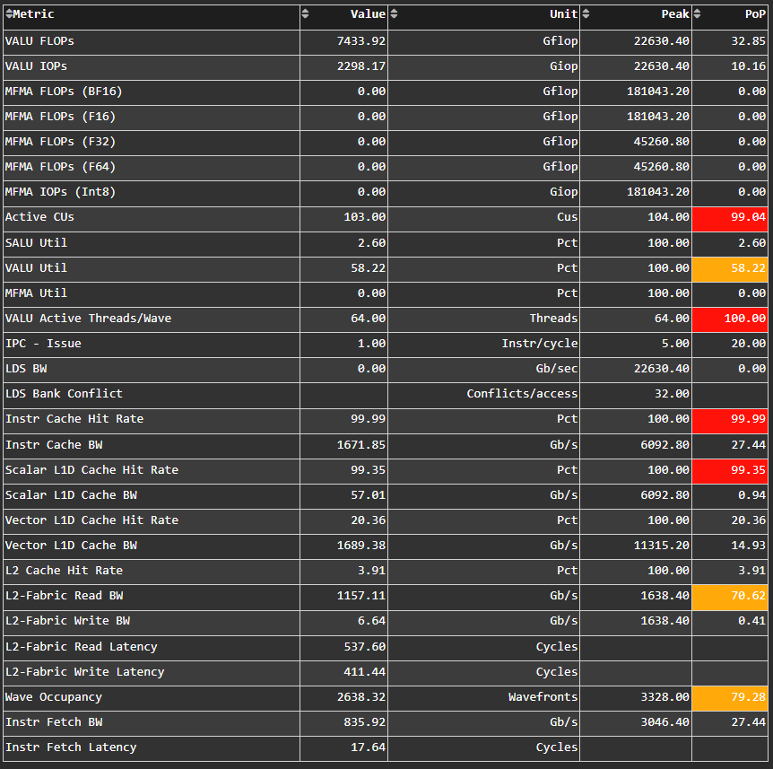Click the sort arrows in the PoP column header
The height and width of the screenshot is (769, 773).
coord(698,14)
